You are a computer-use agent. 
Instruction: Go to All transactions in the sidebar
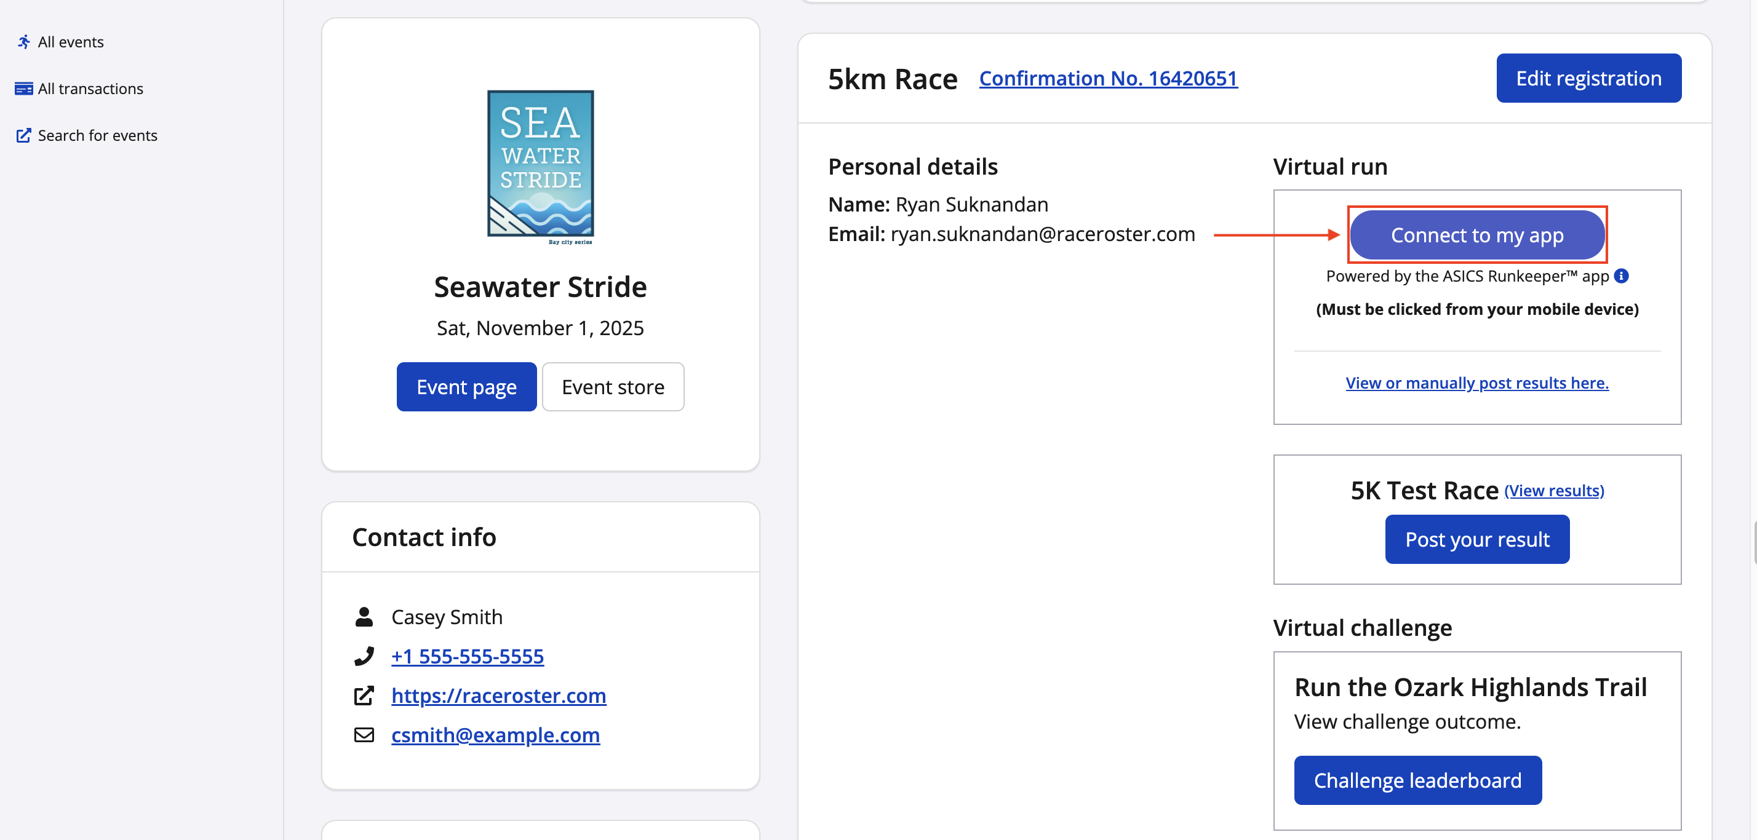point(90,89)
